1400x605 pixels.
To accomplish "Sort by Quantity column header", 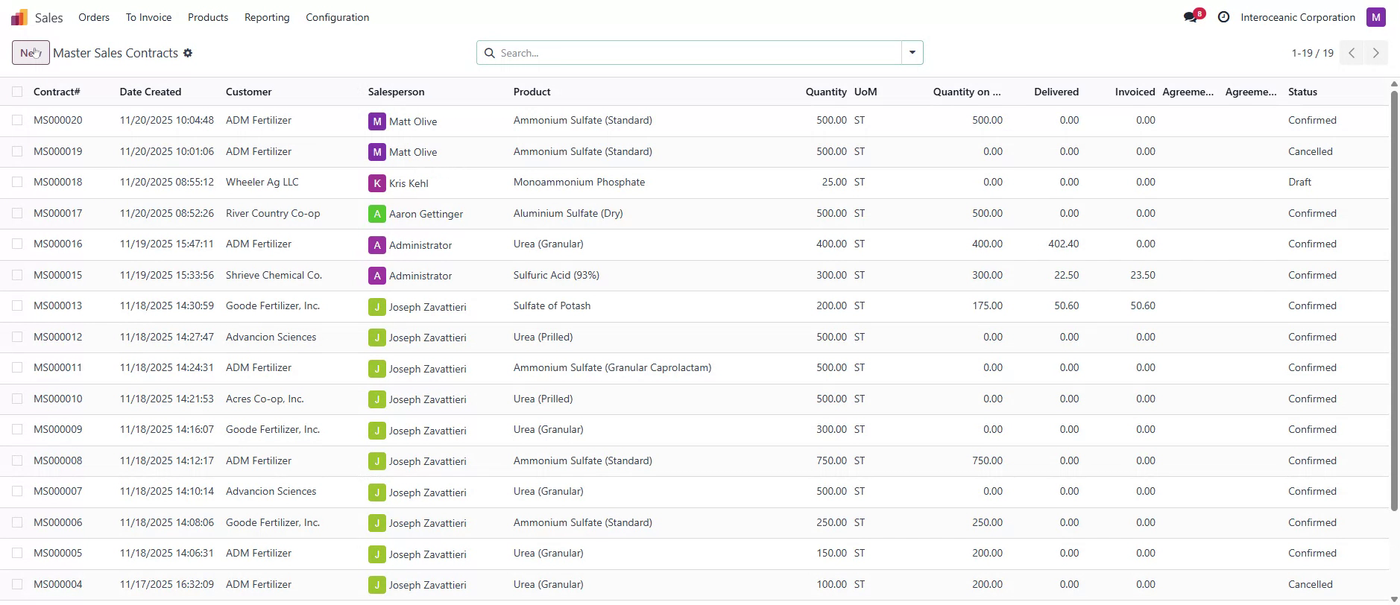I will (x=826, y=92).
